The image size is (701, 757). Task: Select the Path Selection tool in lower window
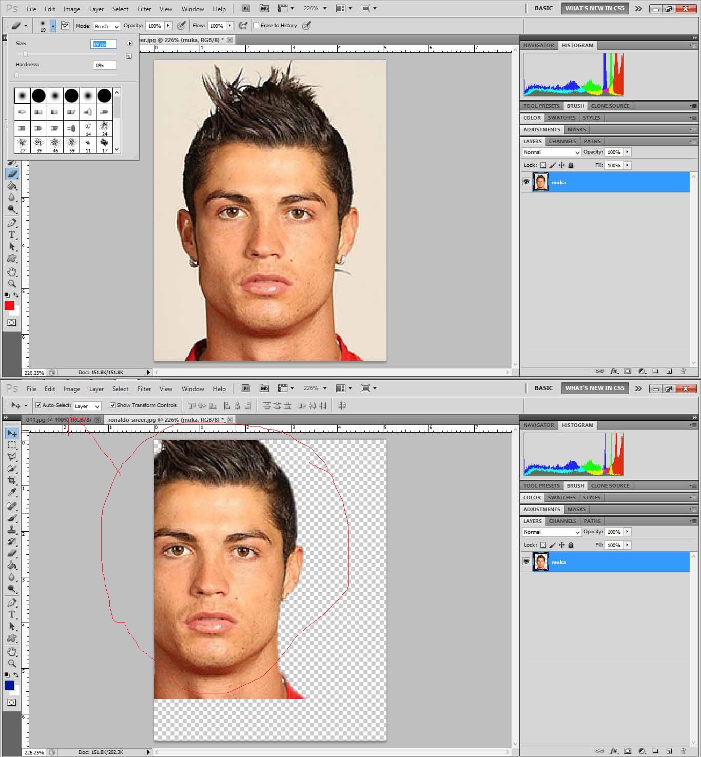(12, 626)
